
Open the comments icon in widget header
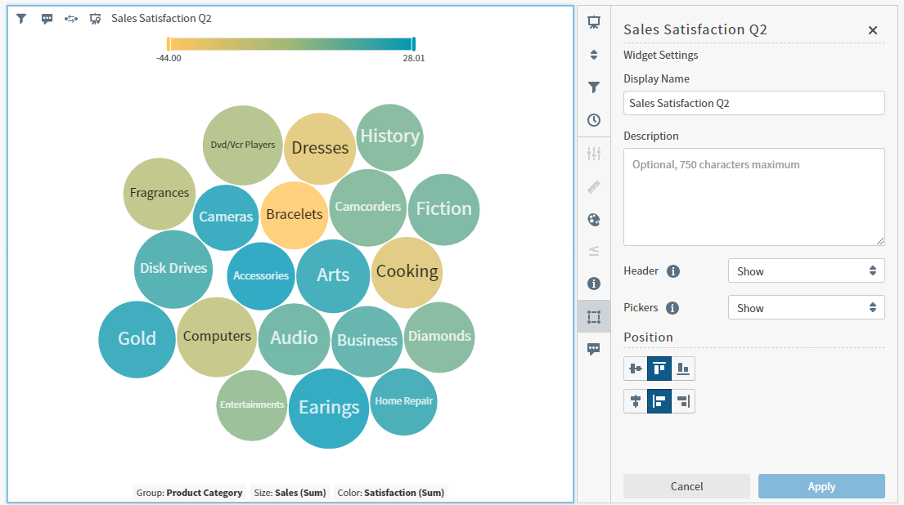47,19
